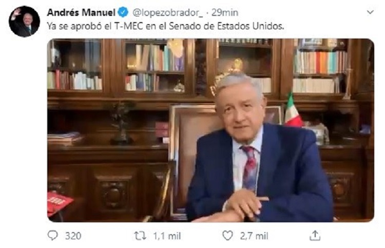This screenshot has height=248, width=385.
Task: Click the red book in video corner
Action: [59, 203]
